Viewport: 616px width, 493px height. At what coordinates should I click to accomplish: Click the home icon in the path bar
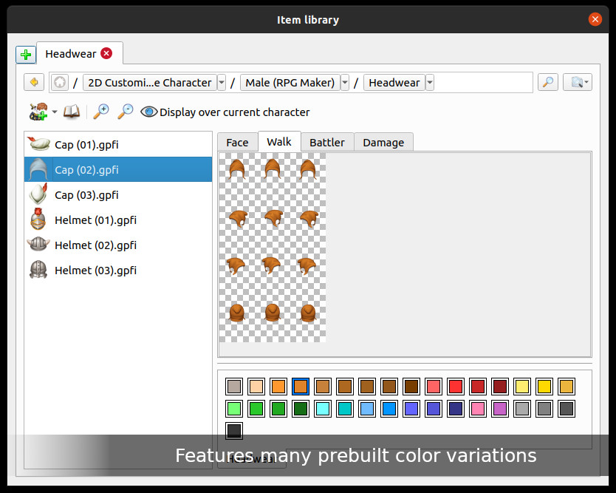[x=58, y=82]
